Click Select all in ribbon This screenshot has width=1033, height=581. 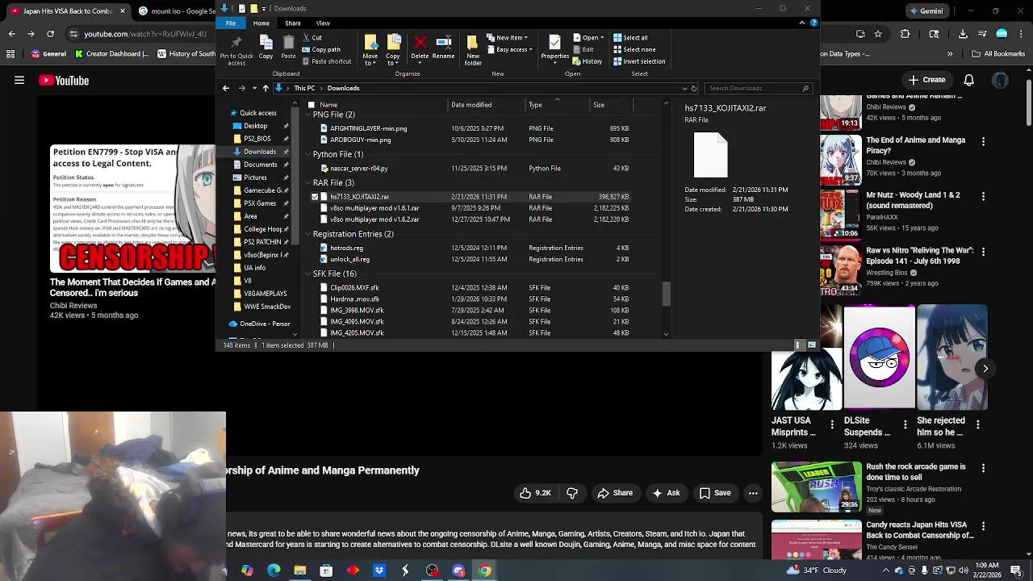coord(629,38)
